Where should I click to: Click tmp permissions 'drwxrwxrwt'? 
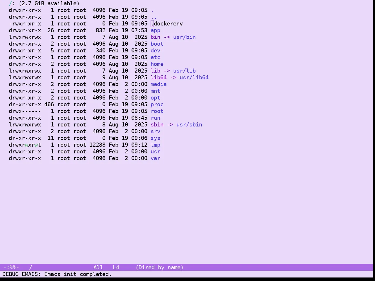coord(25,145)
